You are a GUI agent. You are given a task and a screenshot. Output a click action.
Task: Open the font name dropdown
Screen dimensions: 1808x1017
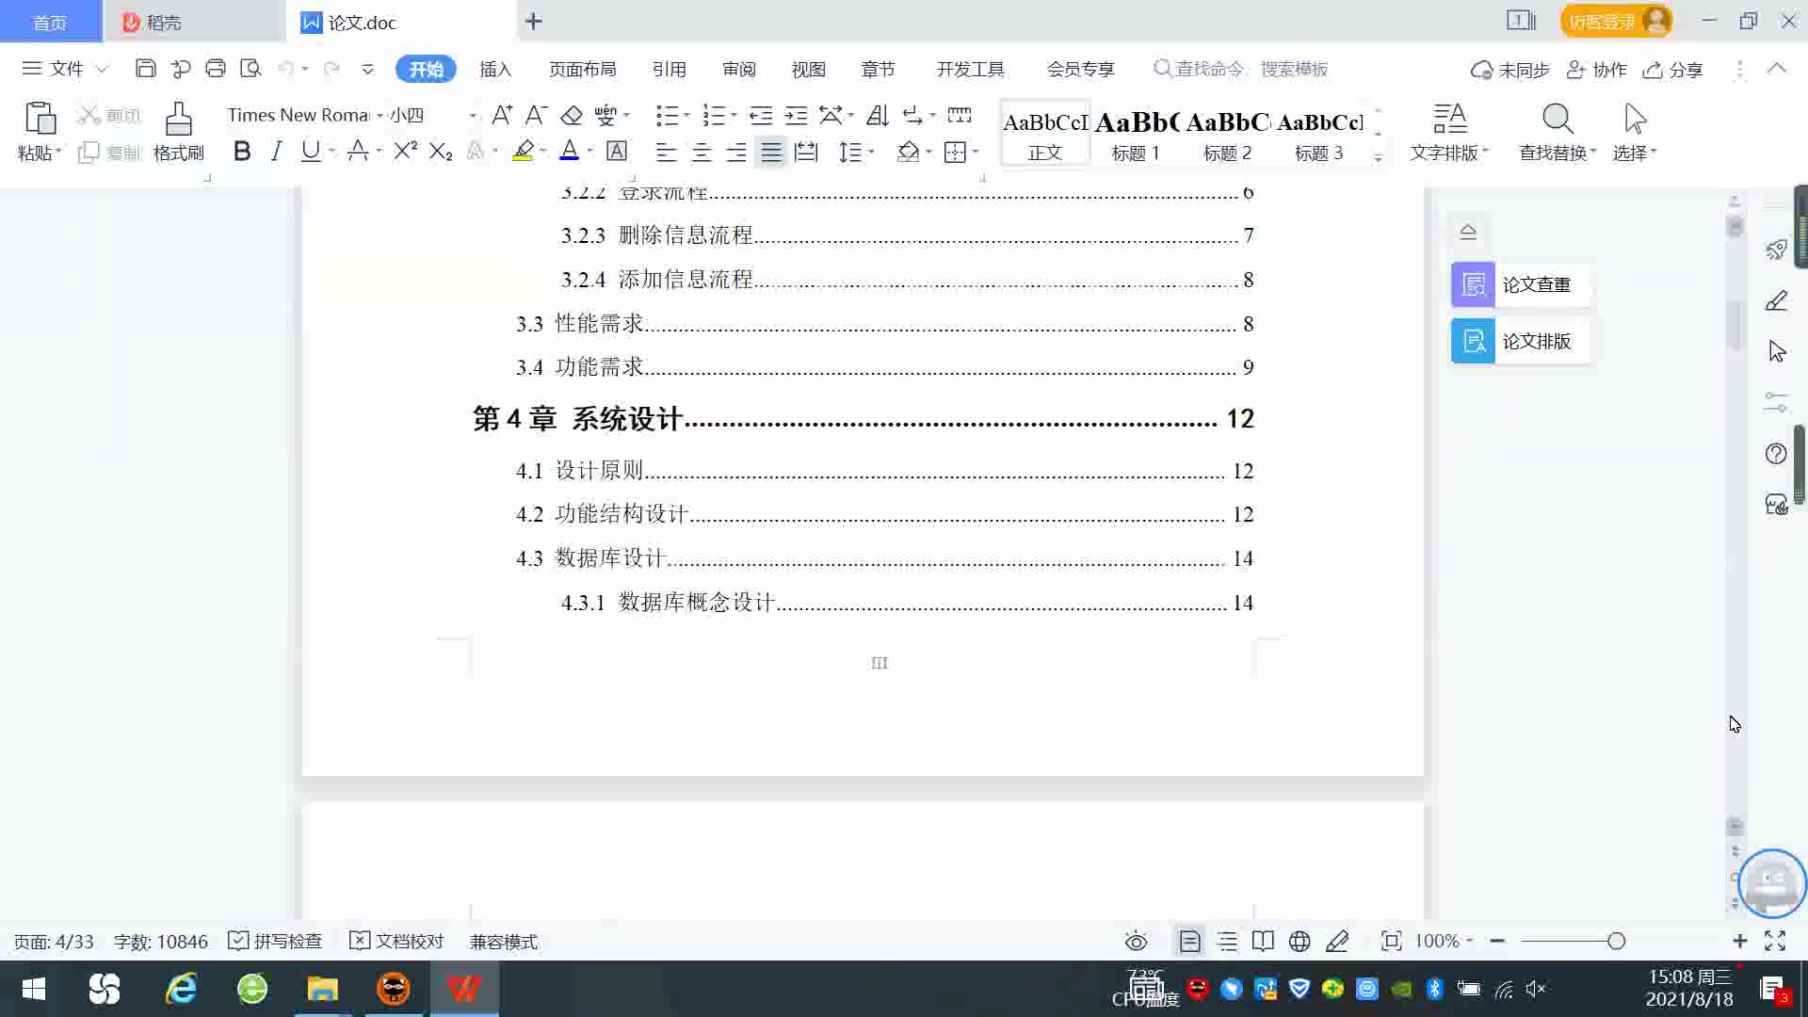(x=380, y=116)
